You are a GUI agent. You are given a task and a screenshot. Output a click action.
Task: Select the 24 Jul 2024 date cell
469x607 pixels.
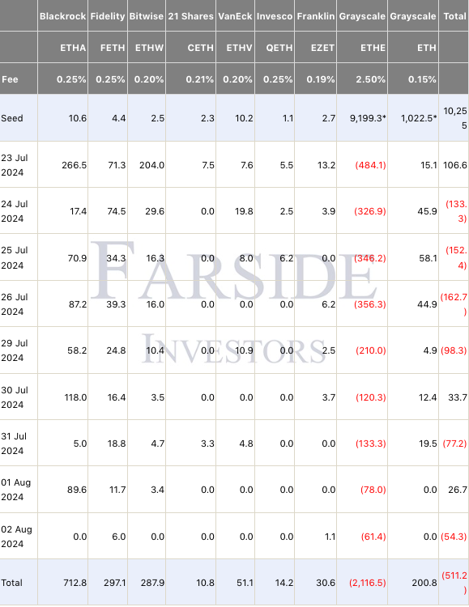pos(15,211)
